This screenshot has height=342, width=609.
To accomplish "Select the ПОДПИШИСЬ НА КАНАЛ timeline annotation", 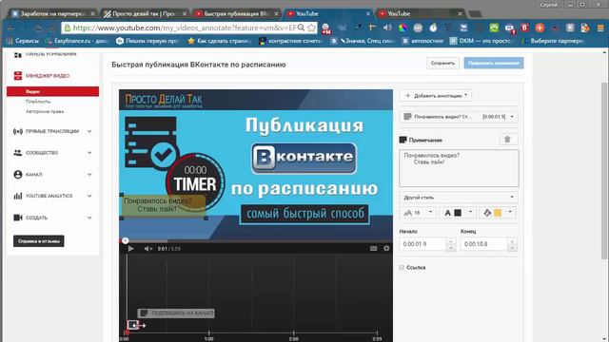I will coord(176,313).
